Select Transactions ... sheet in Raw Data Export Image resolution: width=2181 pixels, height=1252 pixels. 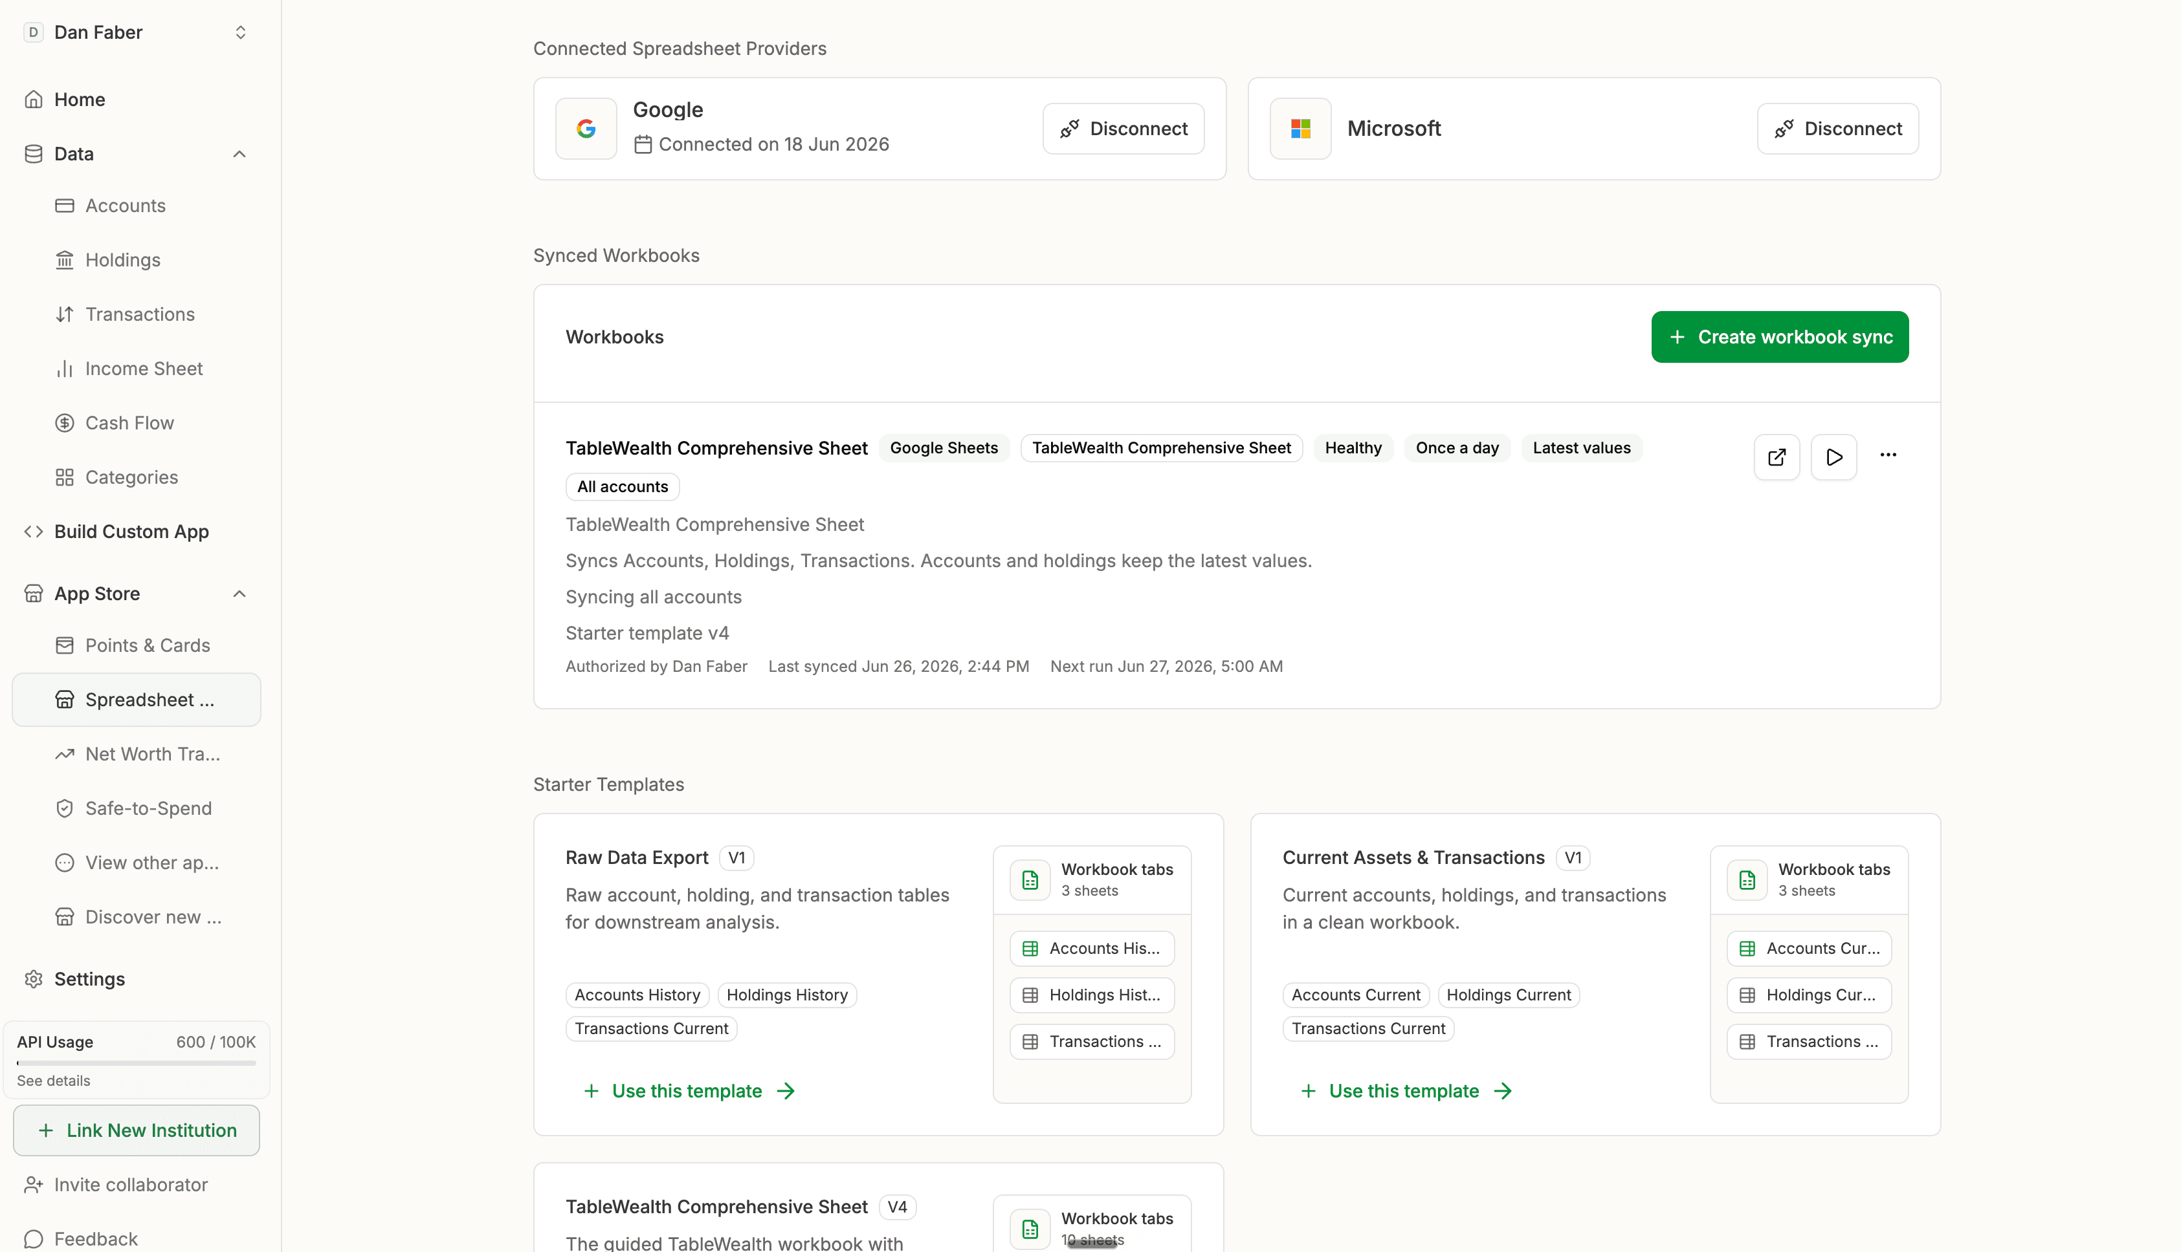[1092, 1041]
